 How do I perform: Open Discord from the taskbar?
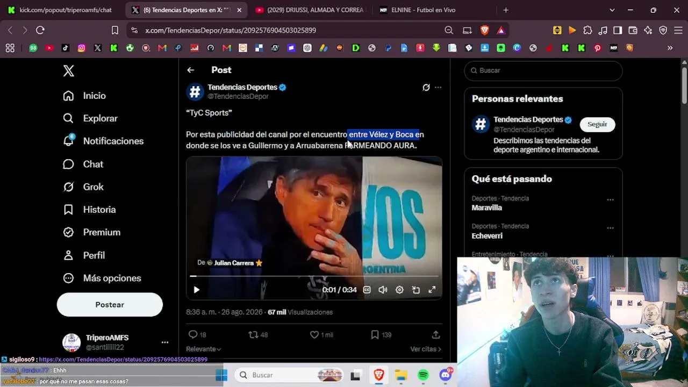[446, 375]
